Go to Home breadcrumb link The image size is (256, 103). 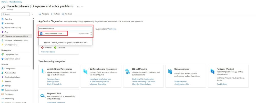[4, 2]
